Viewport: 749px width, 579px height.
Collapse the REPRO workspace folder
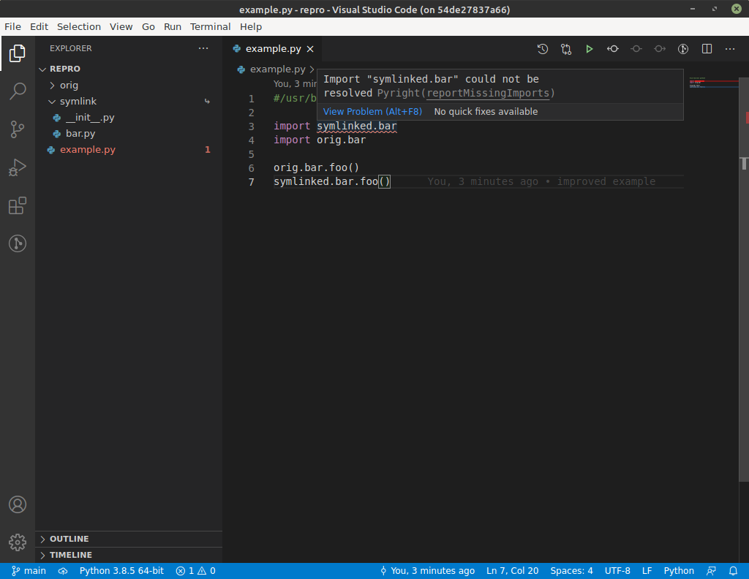tap(129, 69)
